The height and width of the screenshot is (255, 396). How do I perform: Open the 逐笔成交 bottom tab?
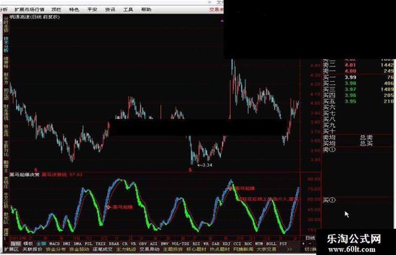[103, 250]
